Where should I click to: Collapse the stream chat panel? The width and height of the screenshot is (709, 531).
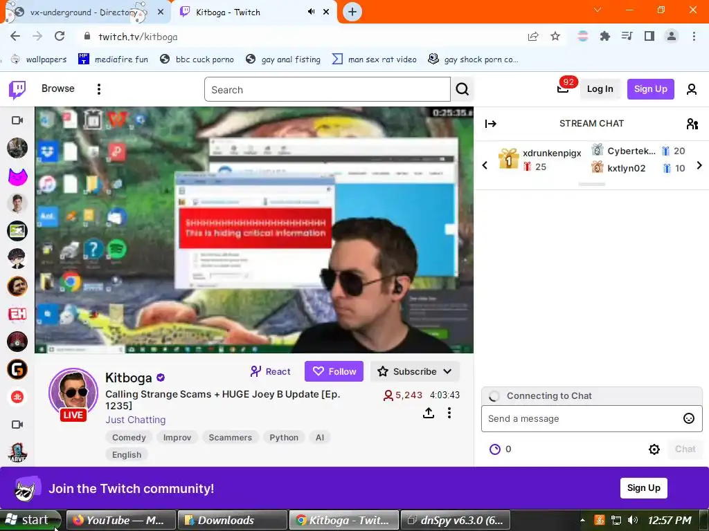491,124
